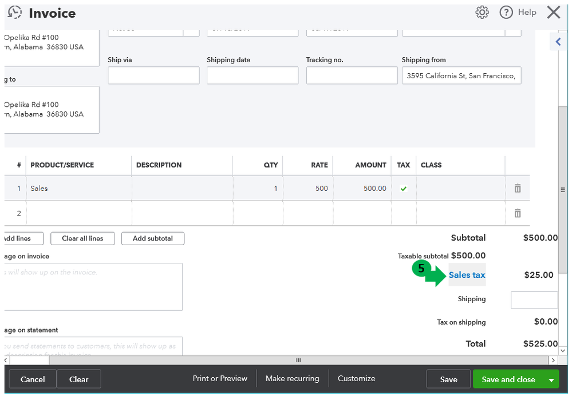Select Customize in the footer

point(356,378)
